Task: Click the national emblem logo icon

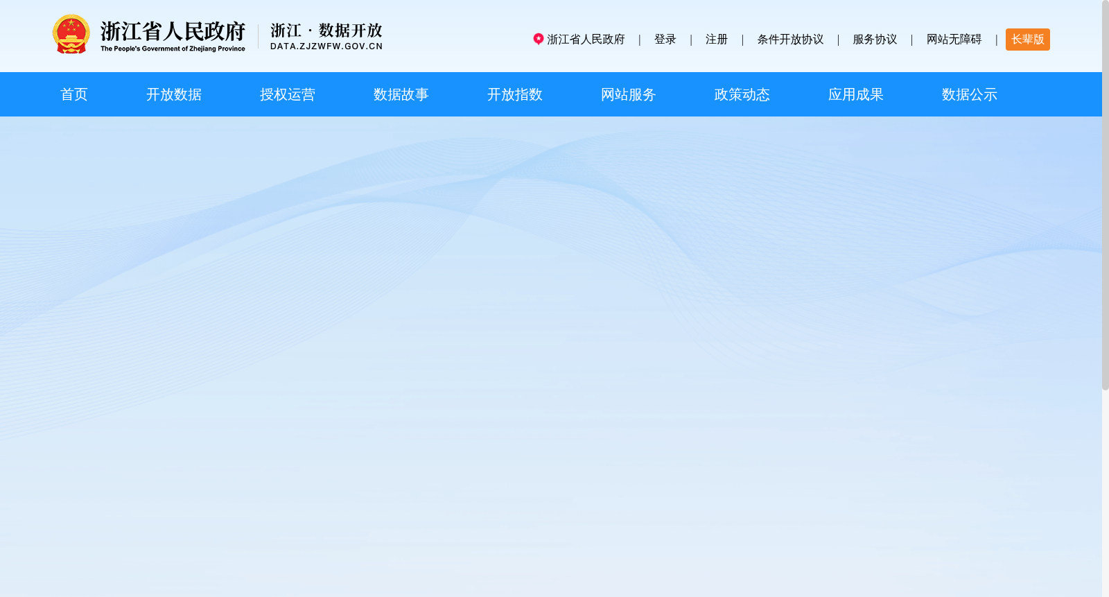Action: click(71, 34)
